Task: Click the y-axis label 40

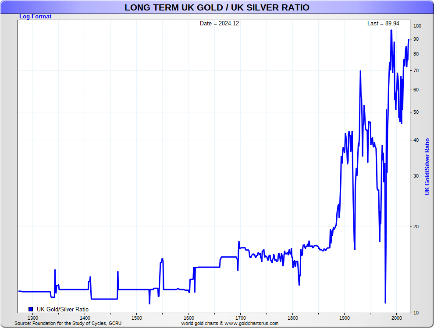Action: 416,140
